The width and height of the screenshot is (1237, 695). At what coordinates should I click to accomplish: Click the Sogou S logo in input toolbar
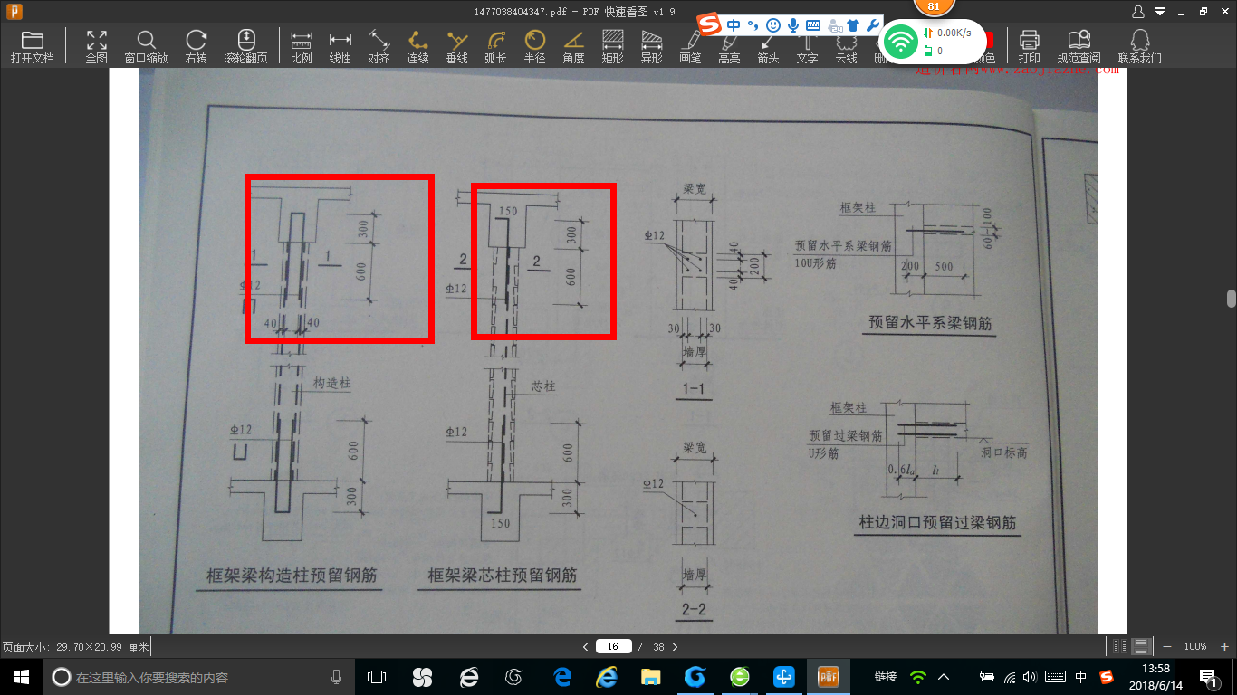tap(711, 23)
